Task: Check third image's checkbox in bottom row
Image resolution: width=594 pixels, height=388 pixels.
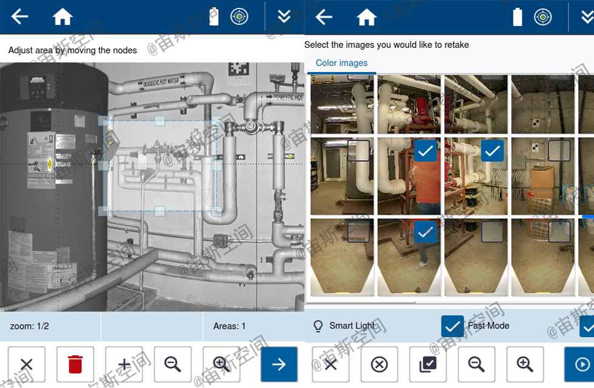Action: [x=492, y=232]
